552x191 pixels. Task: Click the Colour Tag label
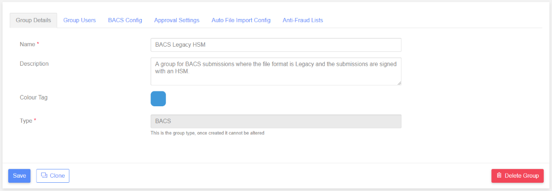34,98
